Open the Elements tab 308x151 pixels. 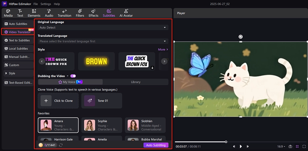[x=34, y=13]
